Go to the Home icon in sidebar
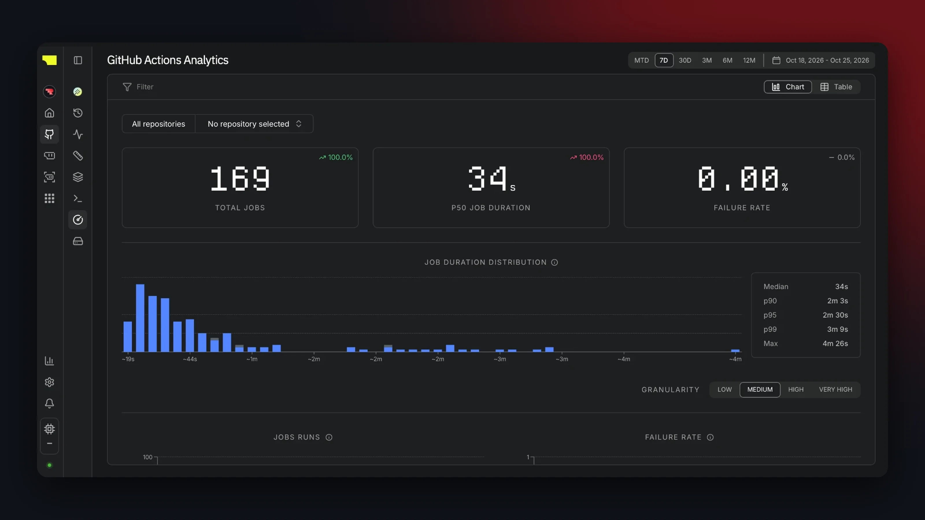This screenshot has width=925, height=520. 49,113
